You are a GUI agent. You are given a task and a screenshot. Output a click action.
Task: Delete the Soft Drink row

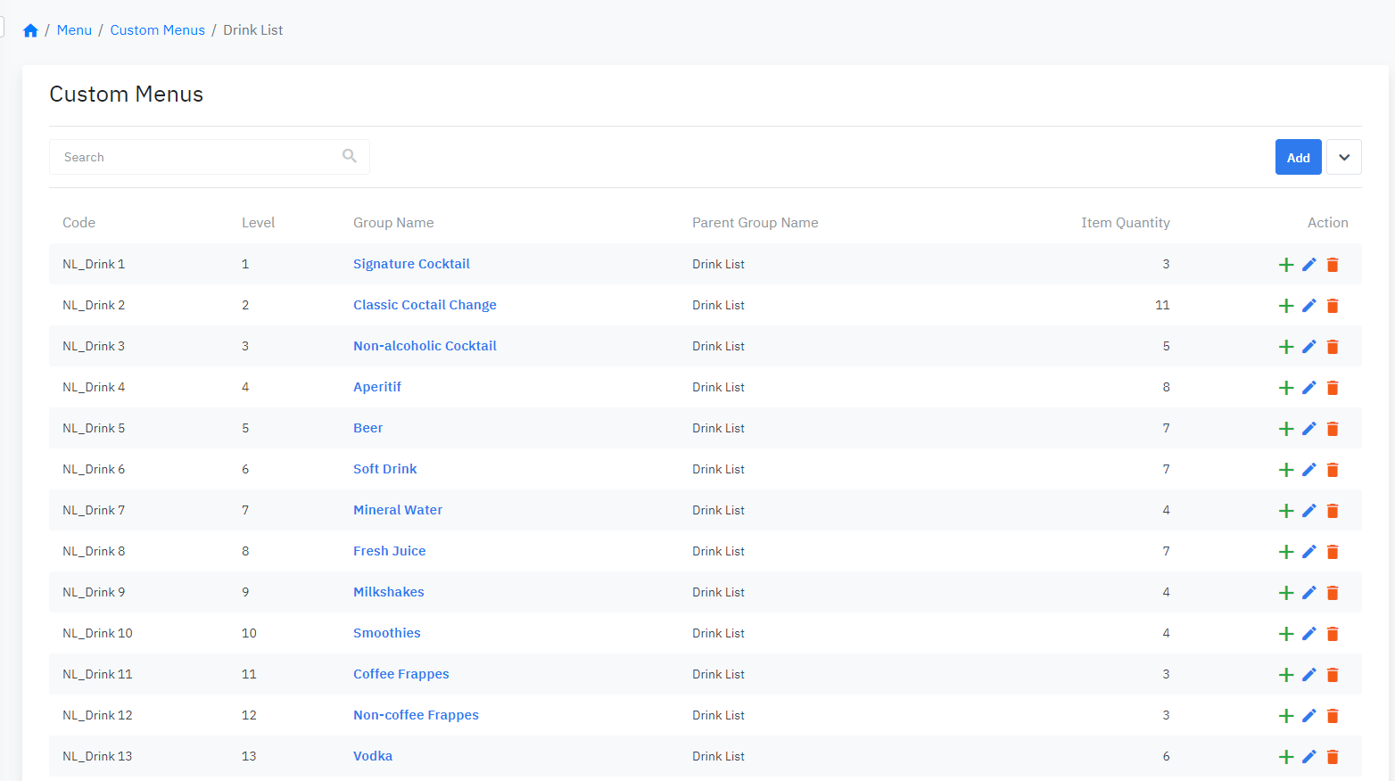tap(1332, 470)
